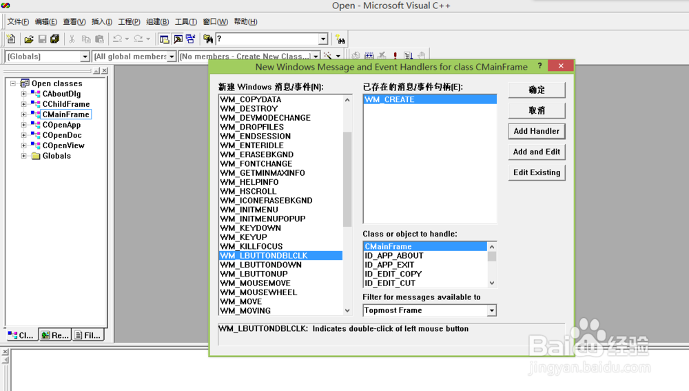Close the workspace pane with its X icon
Viewport: 689px width, 391px height.
click(x=105, y=70)
